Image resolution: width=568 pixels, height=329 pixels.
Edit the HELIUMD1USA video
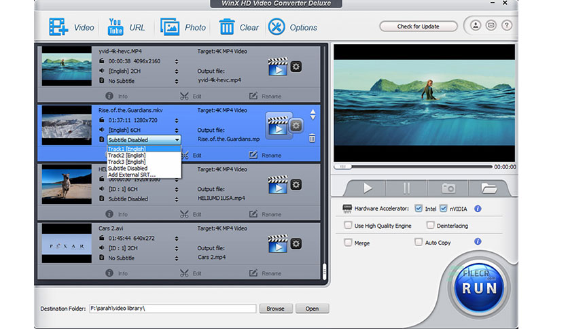tap(190, 214)
